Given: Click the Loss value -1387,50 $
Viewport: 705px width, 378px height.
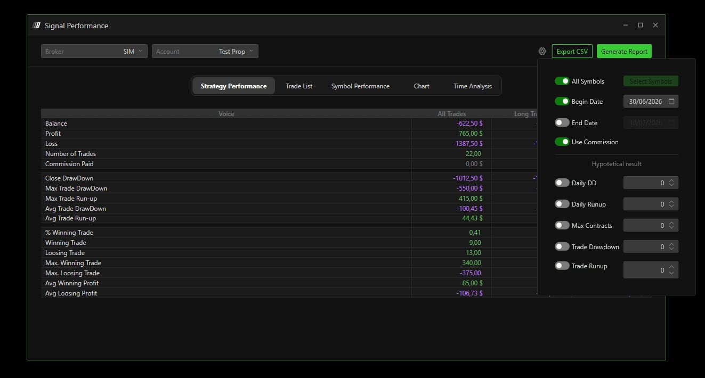Looking at the screenshot, I should pyautogui.click(x=468, y=144).
